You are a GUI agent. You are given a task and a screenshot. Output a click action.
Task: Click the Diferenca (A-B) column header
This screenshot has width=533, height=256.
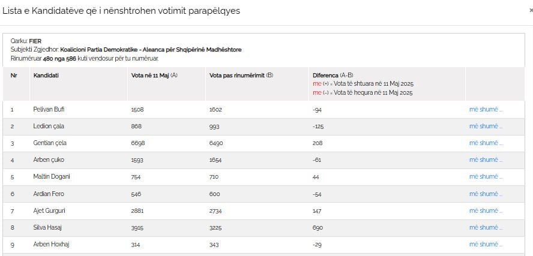click(x=333, y=76)
